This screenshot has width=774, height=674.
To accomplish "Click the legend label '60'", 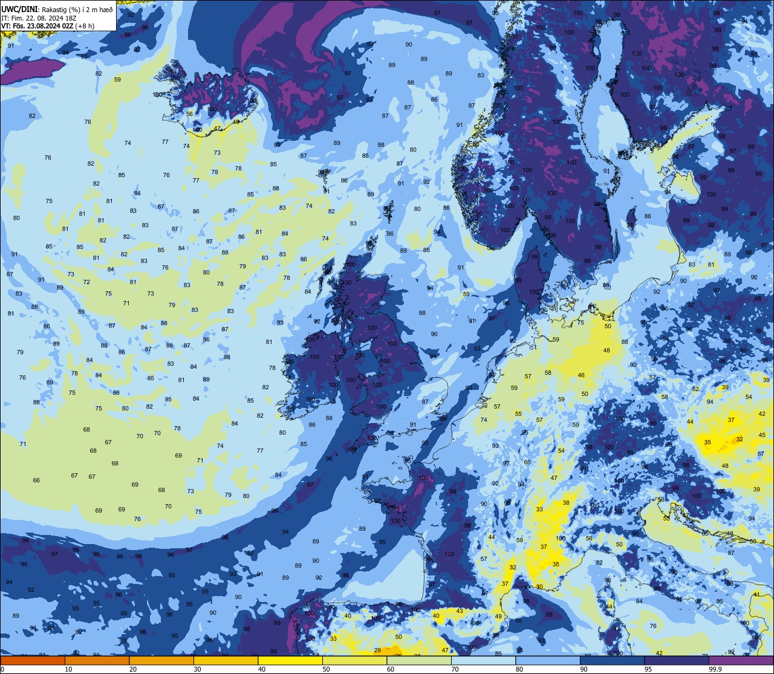I will click(391, 669).
